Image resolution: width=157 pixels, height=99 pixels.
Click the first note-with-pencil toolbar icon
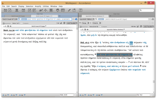[30, 10]
